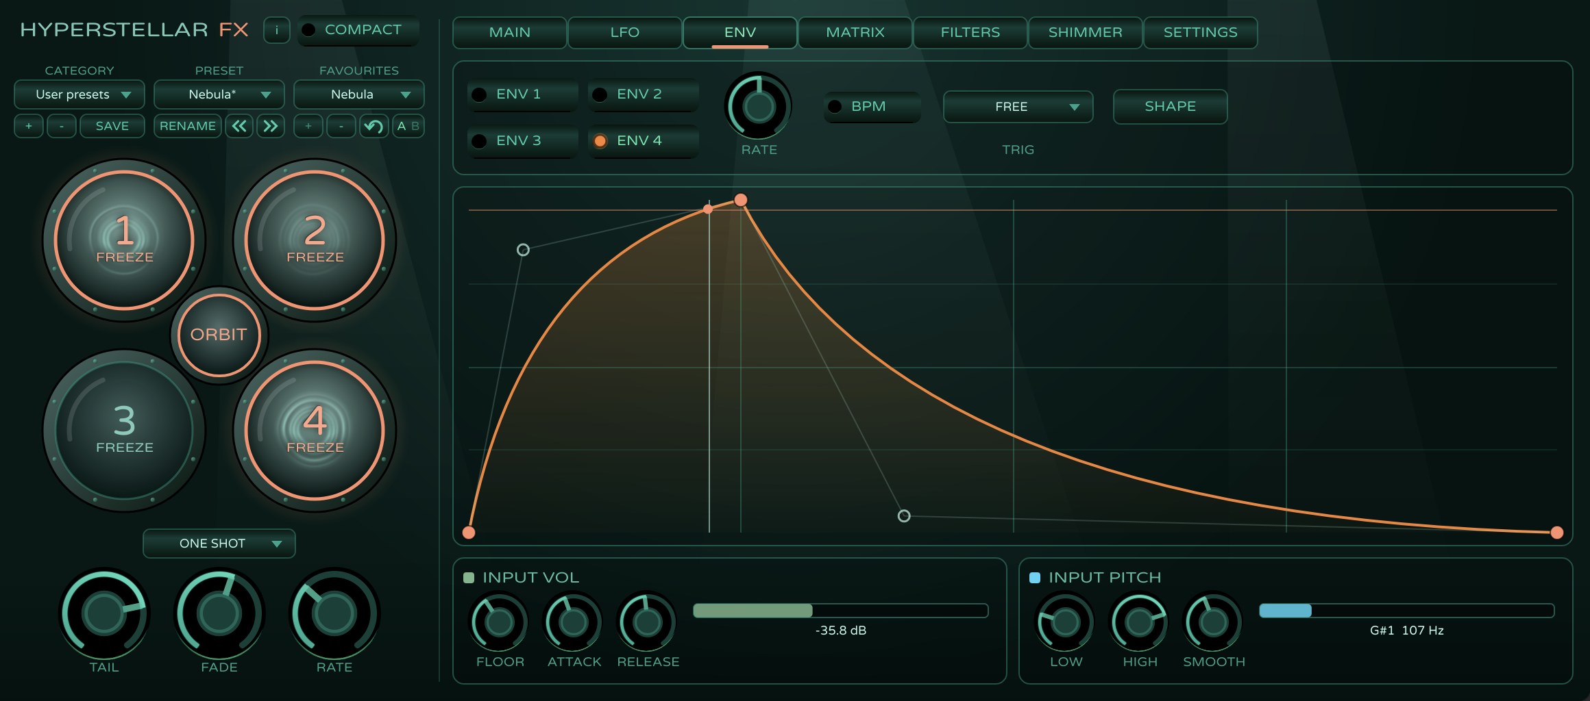Switch to the MATRIX tab
The image size is (1590, 701).
coord(855,33)
